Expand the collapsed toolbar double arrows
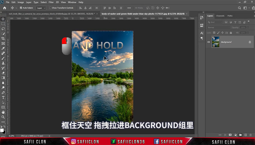This screenshot has height=145, width=255. click(1, 12)
